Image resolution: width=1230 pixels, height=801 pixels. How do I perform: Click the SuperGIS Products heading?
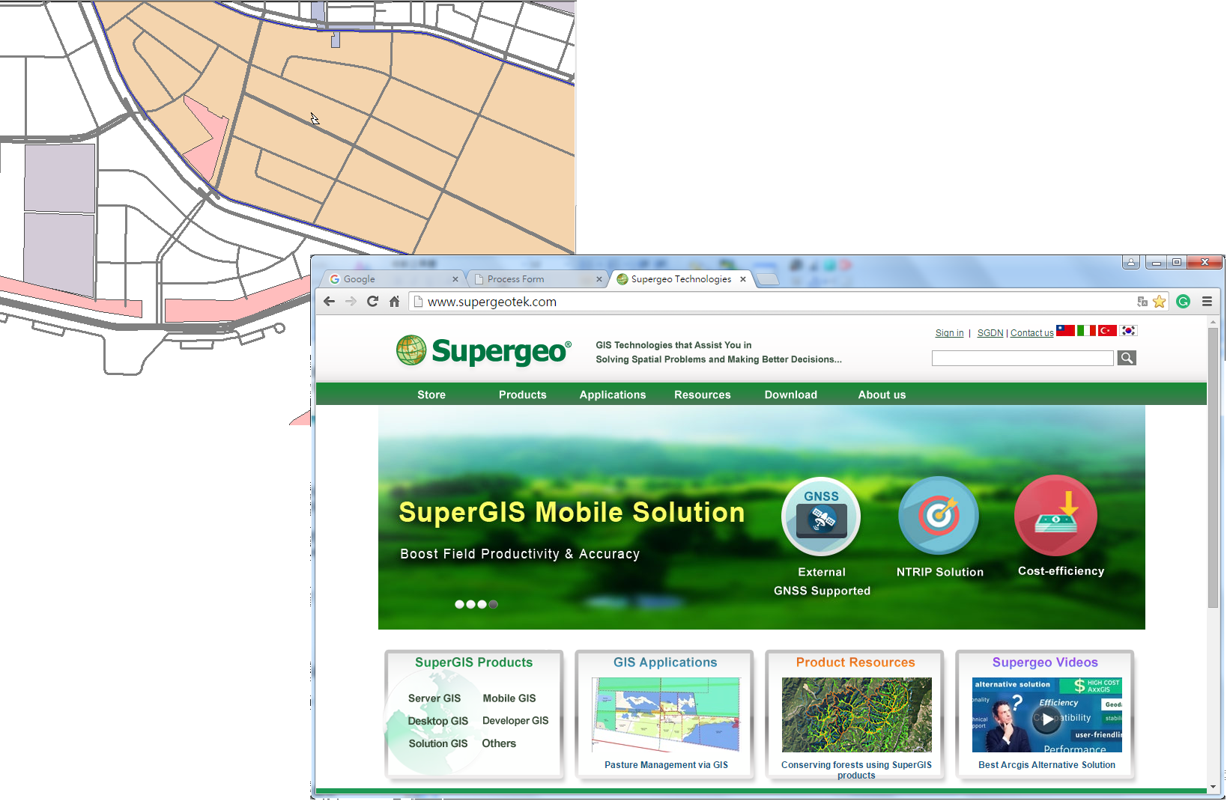pyautogui.click(x=474, y=663)
